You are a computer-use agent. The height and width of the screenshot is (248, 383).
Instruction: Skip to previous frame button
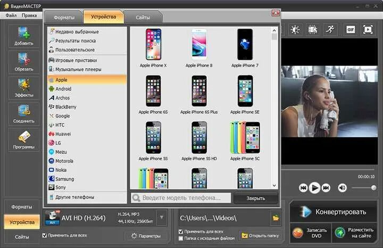[x=303, y=188]
